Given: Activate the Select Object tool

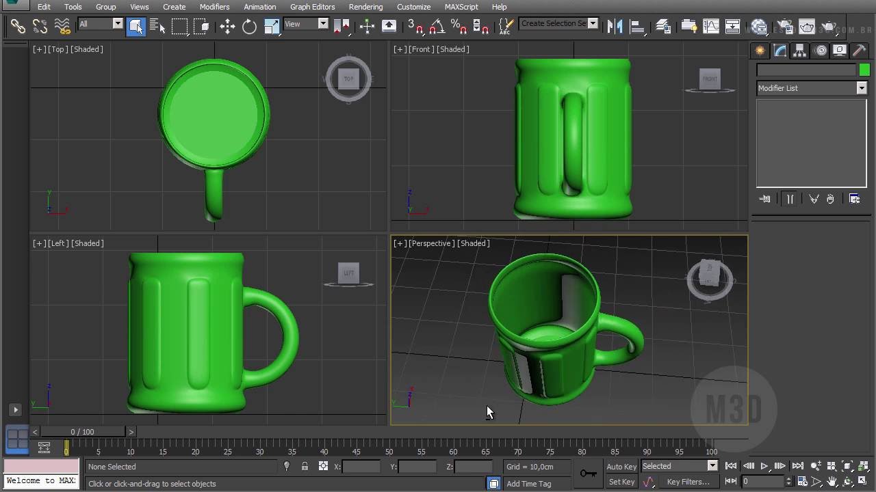Looking at the screenshot, I should [136, 27].
